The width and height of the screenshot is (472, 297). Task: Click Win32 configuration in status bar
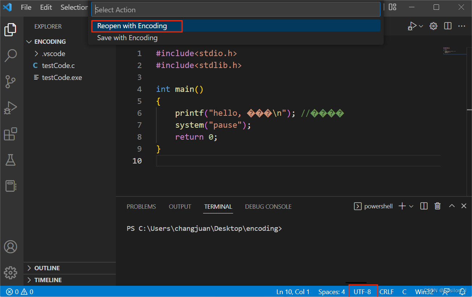[x=424, y=292]
